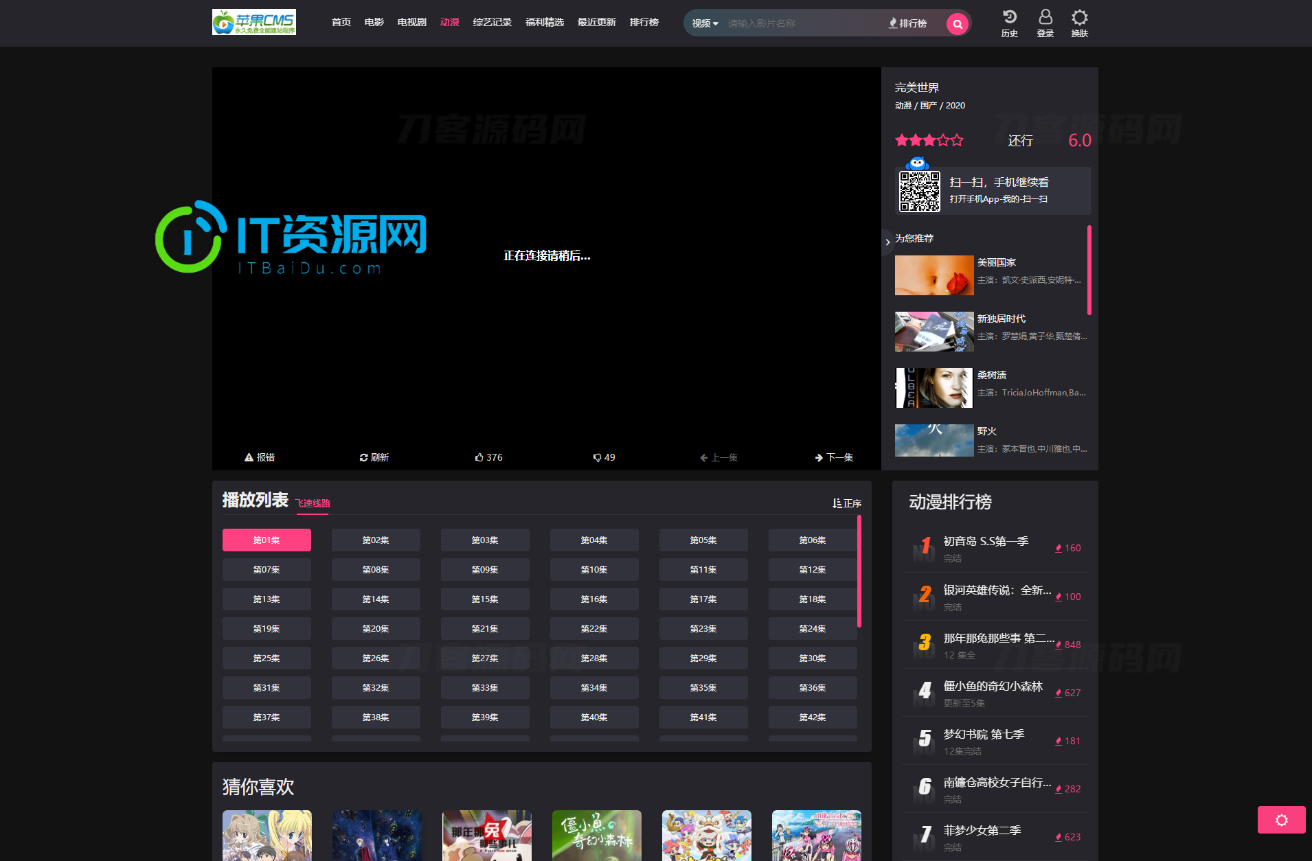Open the 美丽国家 thumbnail
This screenshot has width=1312, height=861.
[x=934, y=275]
